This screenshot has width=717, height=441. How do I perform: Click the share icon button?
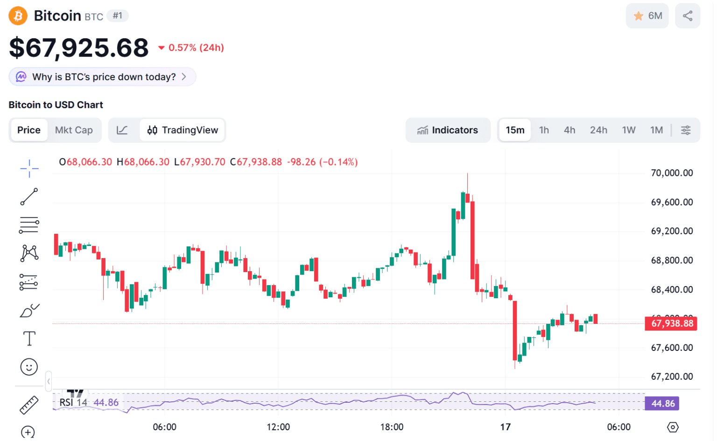pos(687,16)
